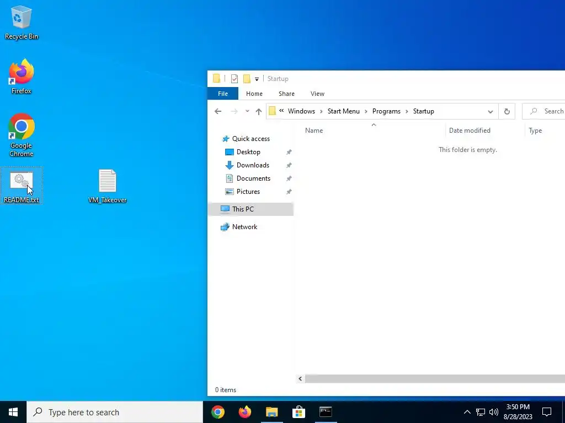Click horizontal scrollbar left arrow
This screenshot has width=565, height=423.
(x=300, y=378)
